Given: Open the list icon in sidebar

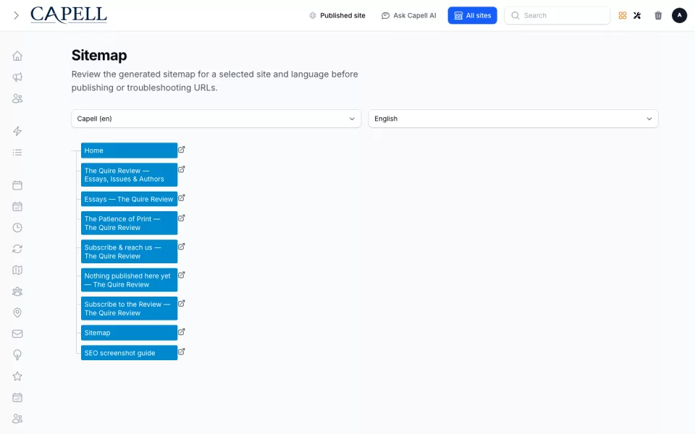Looking at the screenshot, I should click(x=17, y=153).
